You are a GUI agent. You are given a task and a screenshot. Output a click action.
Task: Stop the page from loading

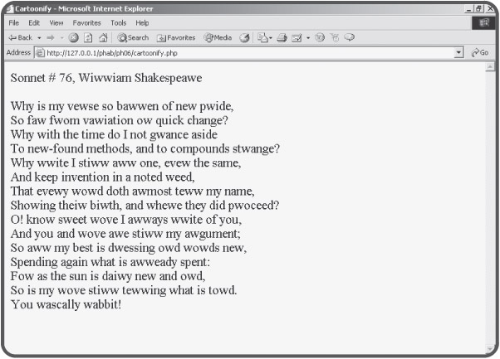pyautogui.click(x=74, y=37)
